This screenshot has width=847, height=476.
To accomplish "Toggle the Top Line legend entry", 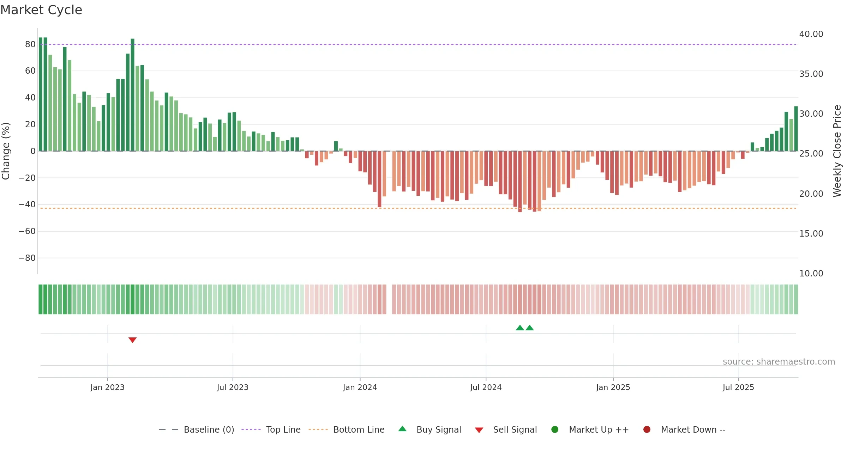I will coord(271,429).
